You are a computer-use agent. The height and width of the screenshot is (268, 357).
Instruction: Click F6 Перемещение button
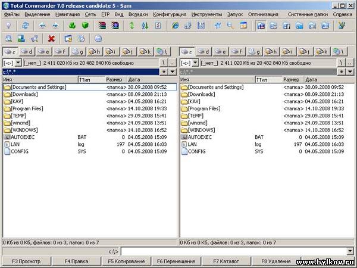tap(176, 261)
